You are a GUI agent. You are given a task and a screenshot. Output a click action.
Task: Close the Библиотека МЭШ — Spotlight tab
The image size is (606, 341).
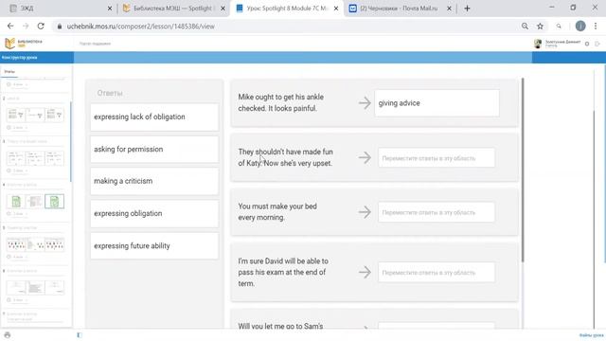[x=223, y=9]
